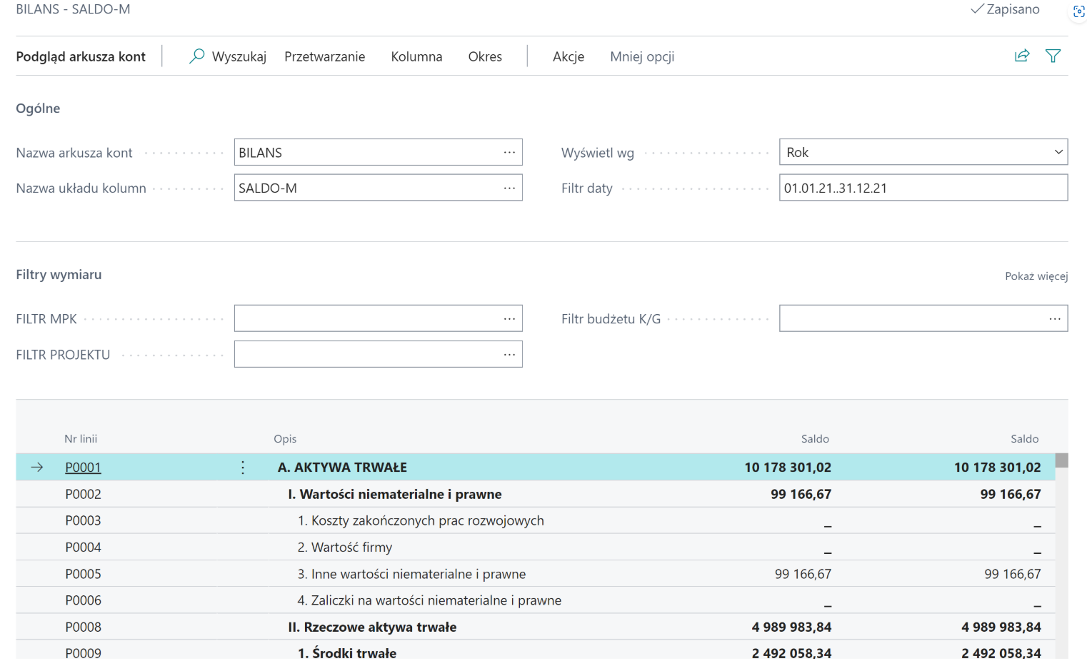Open lookup dots for Nazwa arkusza kont
1087x671 pixels.
point(509,153)
